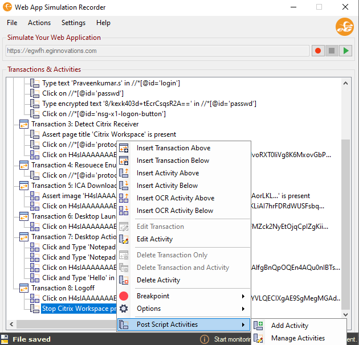Select the highlighted Stop Citrix Workspace row
This screenshot has height=345, width=359.
(x=79, y=309)
